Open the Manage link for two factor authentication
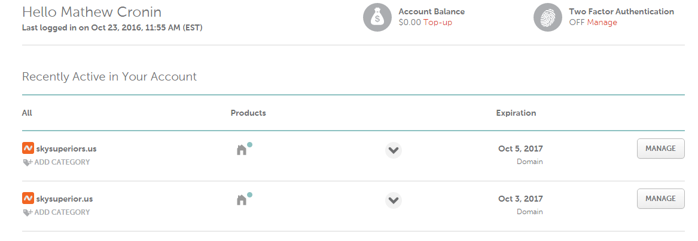Screen dimensions: 698x241 pos(602,23)
